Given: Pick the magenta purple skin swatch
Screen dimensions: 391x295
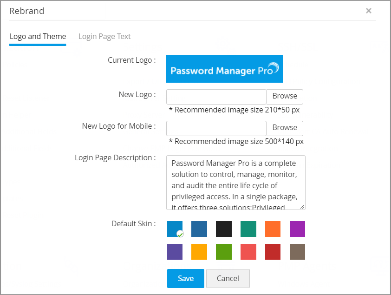Looking at the screenshot, I should [x=298, y=229].
